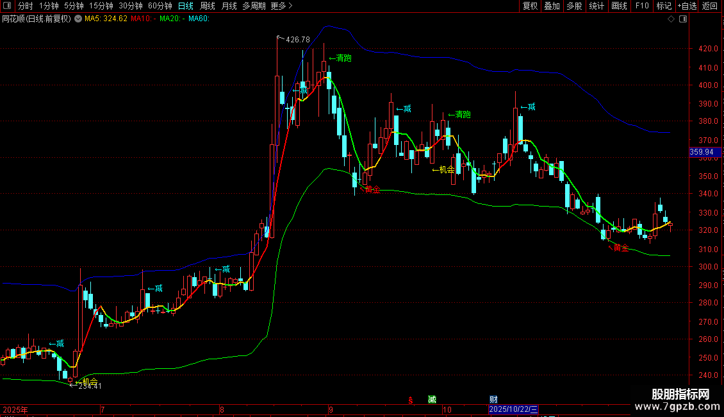Screen dimensions: 724x417
Task: Select the 60分钟 period tab
Action: point(160,6)
